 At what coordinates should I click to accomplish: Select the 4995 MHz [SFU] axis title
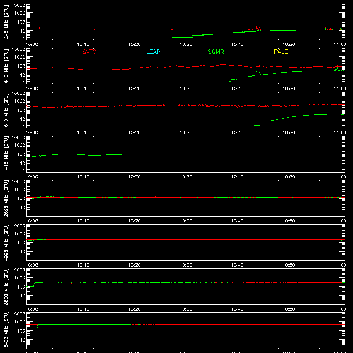6,242
